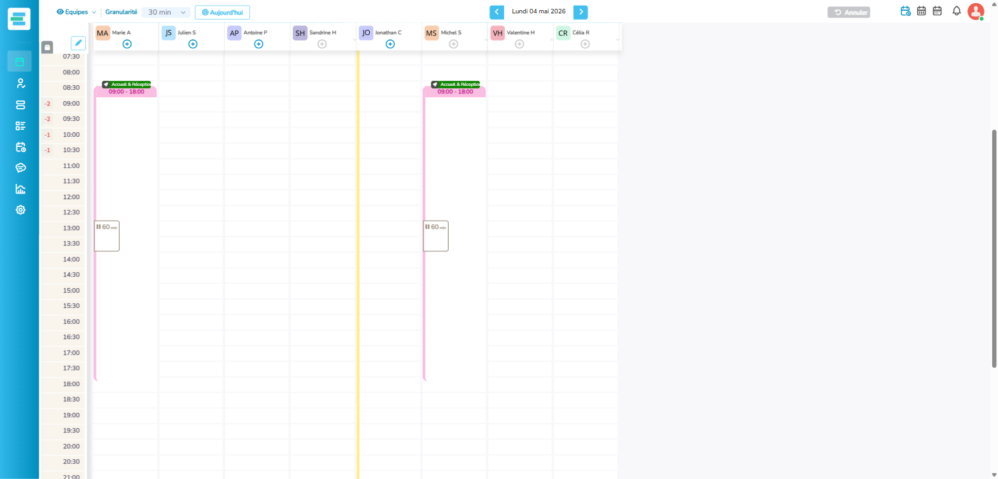Click the page vertical scrollbar thumb

994,249
